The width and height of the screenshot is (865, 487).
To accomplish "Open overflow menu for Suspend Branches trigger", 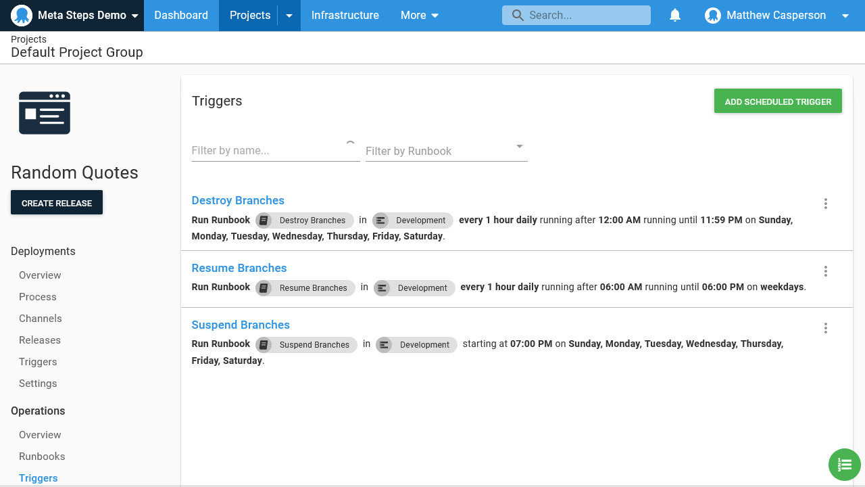I will (825, 328).
